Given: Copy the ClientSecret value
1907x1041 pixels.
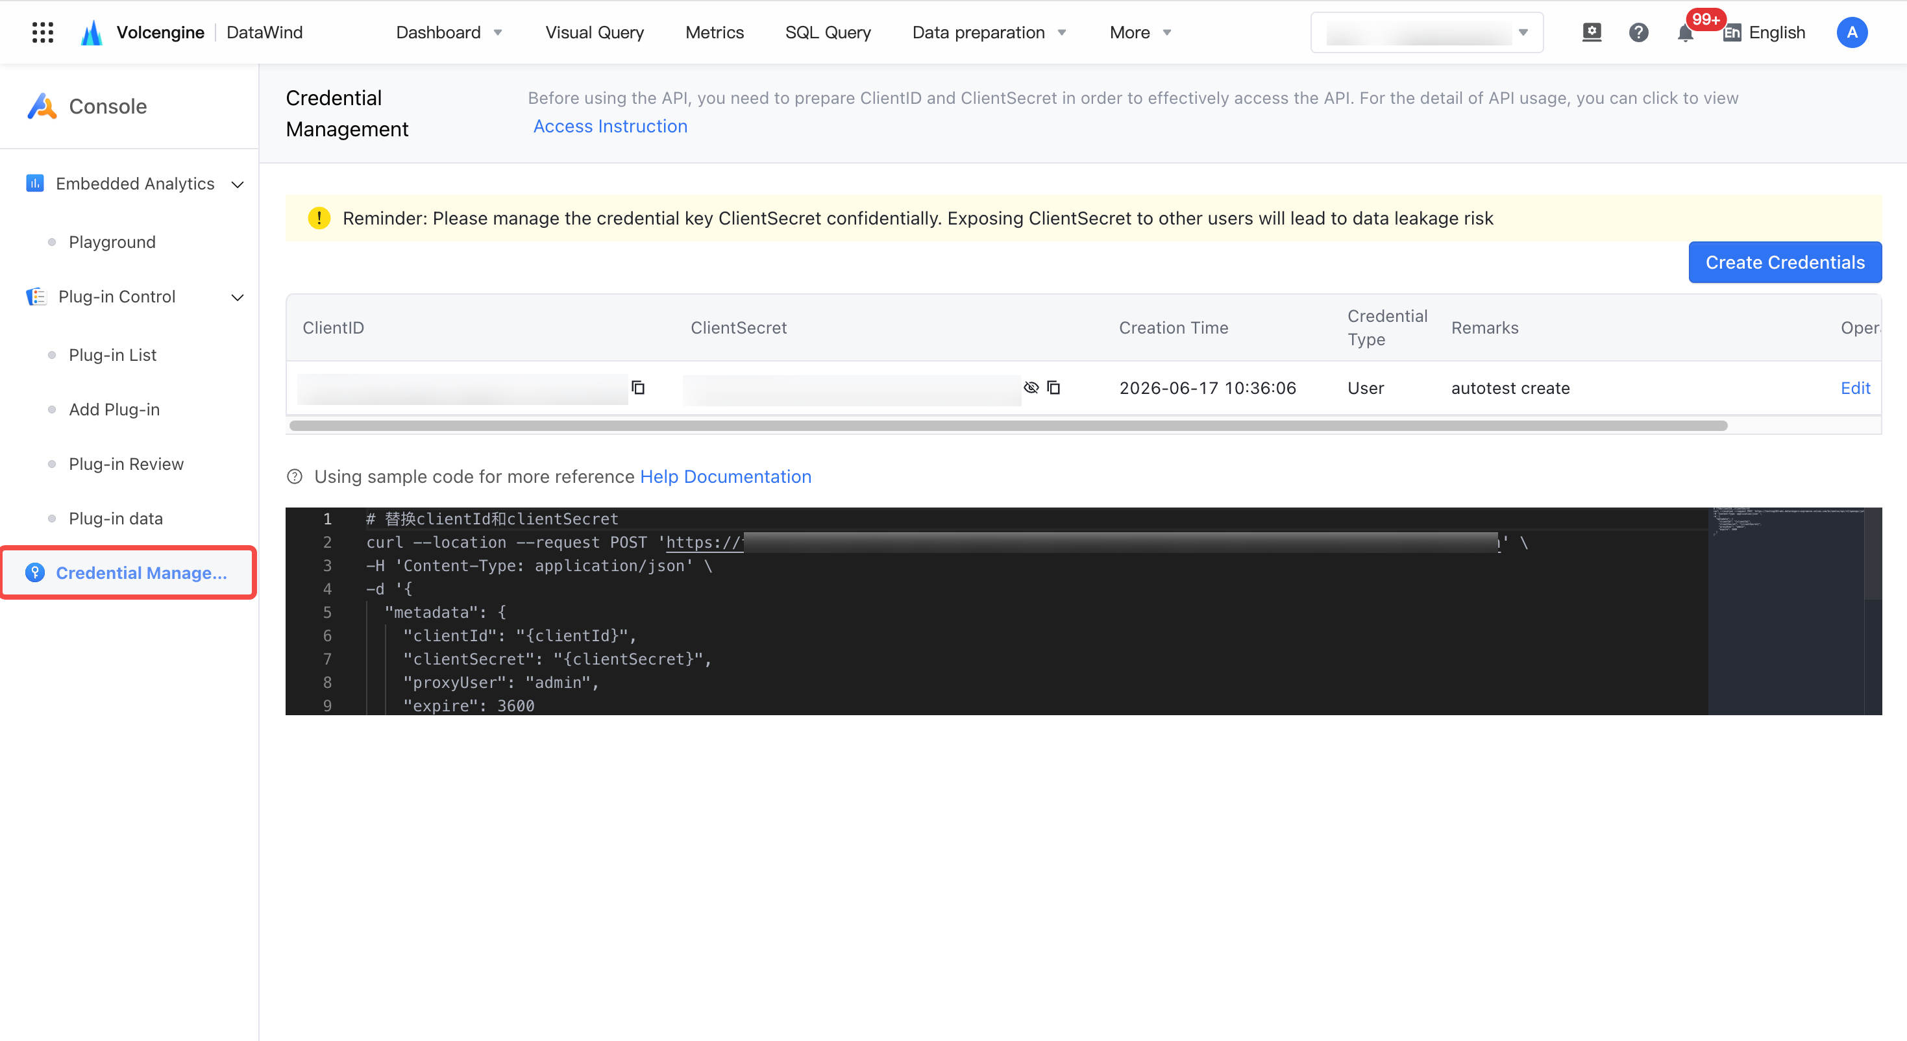Looking at the screenshot, I should coord(1053,387).
